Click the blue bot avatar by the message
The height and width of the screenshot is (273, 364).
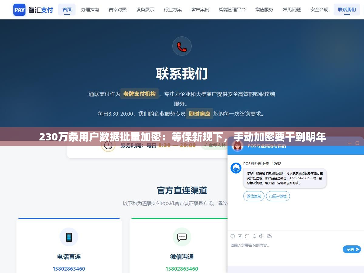(x=236, y=168)
